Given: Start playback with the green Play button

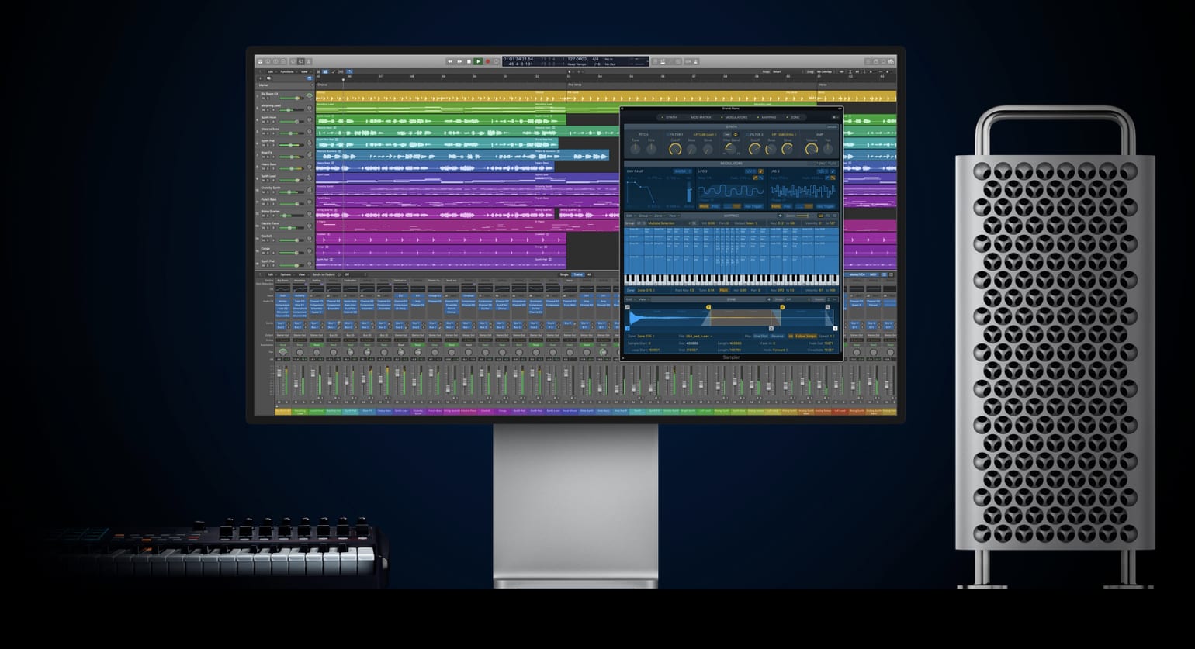Looking at the screenshot, I should coord(478,61).
